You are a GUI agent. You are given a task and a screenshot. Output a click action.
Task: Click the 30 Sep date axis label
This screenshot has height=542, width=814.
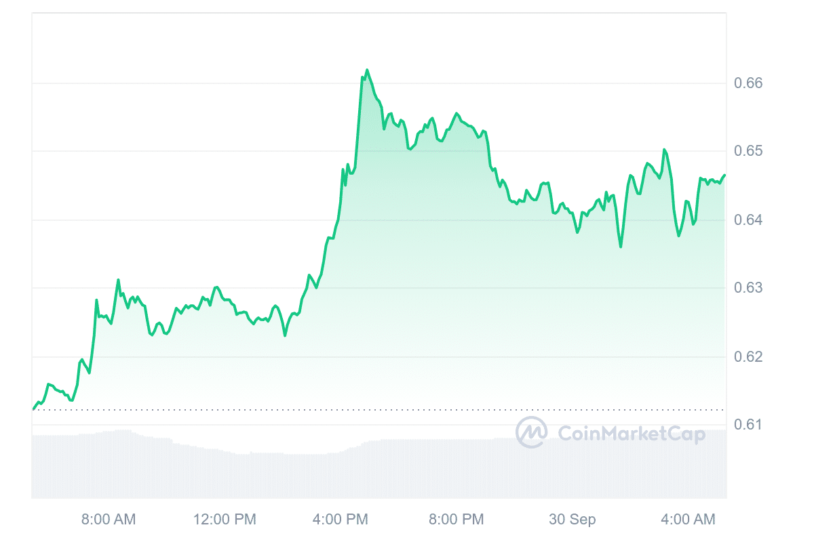coord(573,520)
